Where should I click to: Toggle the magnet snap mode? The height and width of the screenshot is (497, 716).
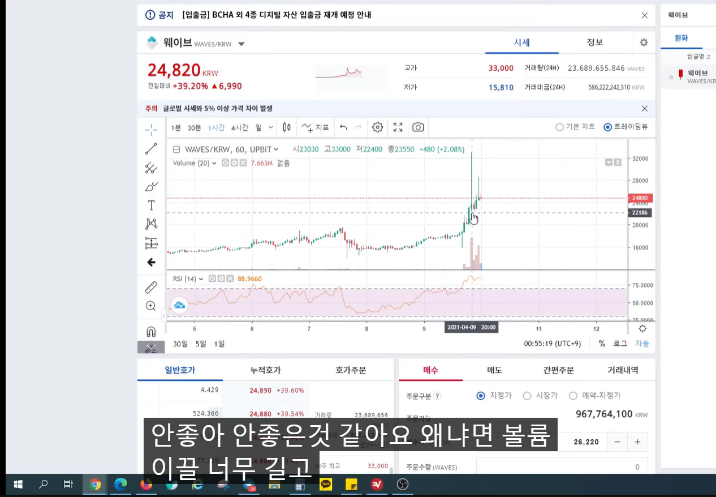pyautogui.click(x=151, y=331)
